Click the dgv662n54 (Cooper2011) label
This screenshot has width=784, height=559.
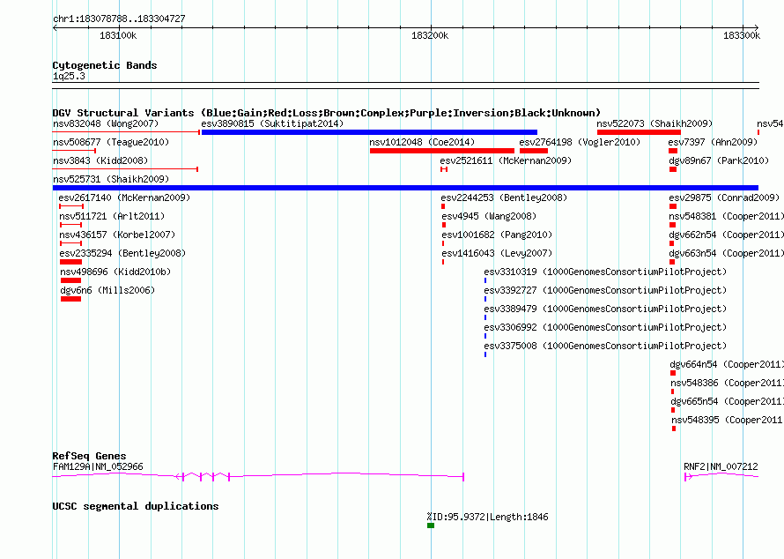[726, 235]
